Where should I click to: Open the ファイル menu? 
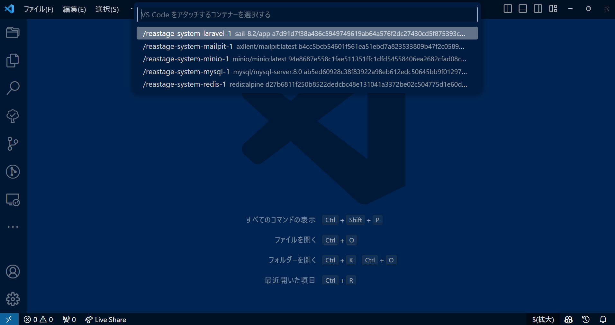point(38,9)
